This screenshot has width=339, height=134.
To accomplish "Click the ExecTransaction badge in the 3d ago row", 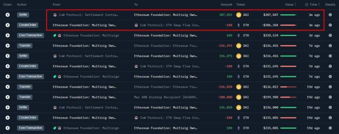I will tap(30, 35).
